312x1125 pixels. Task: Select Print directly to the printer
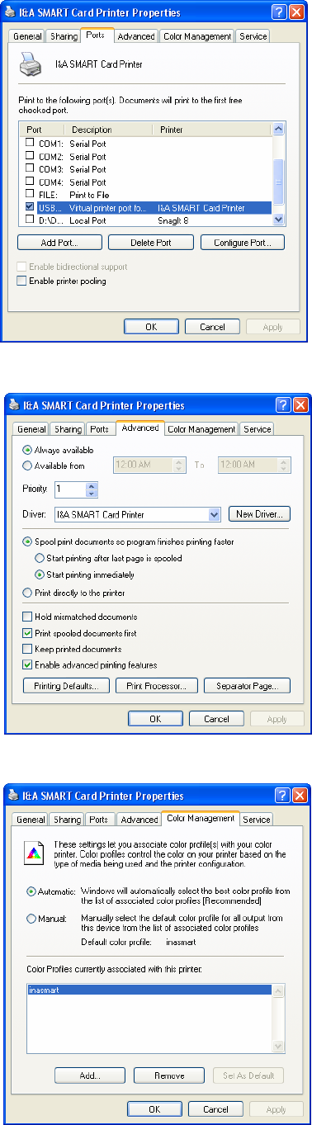26,592
